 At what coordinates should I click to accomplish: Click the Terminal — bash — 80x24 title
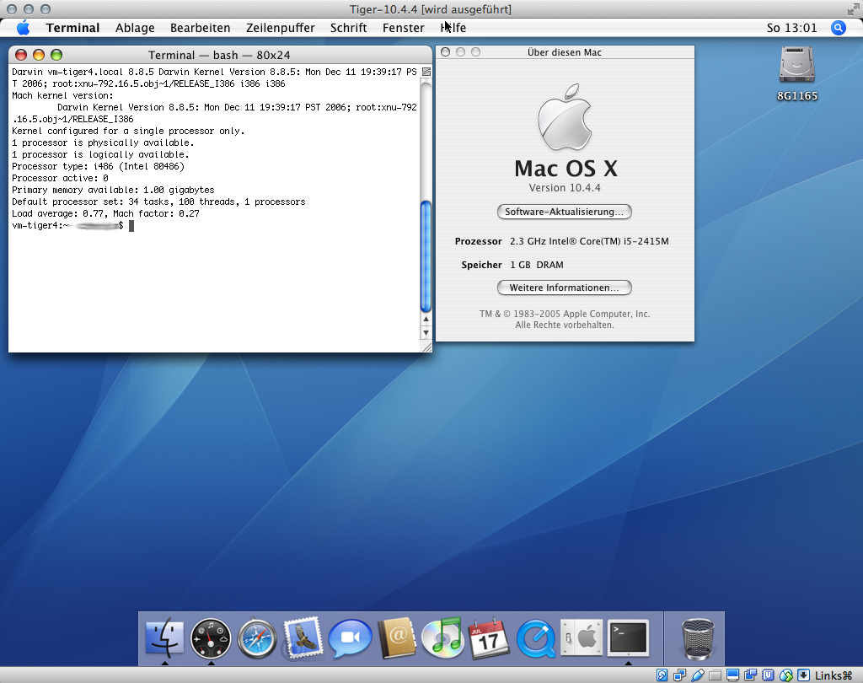point(219,55)
